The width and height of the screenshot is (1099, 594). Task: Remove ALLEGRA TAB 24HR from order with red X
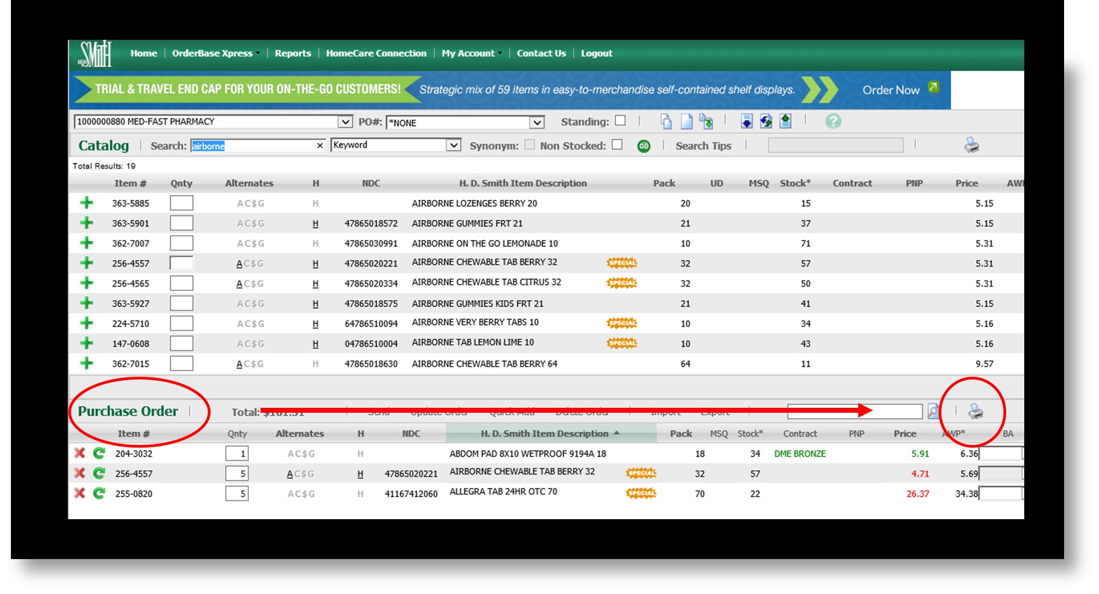point(80,494)
